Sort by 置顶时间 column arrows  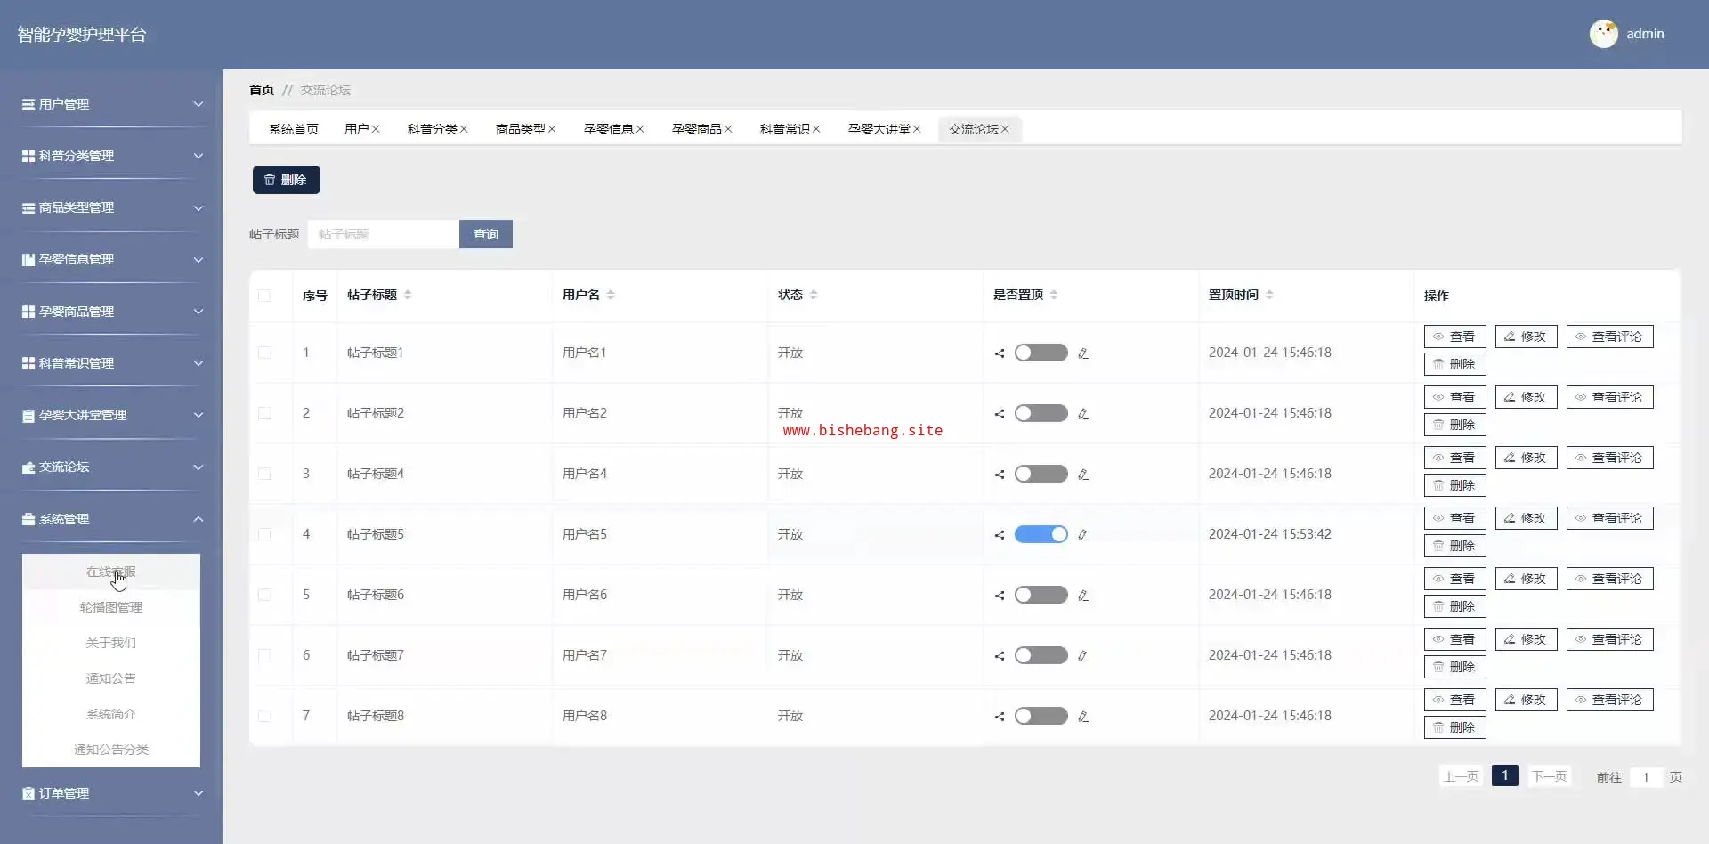(1269, 296)
